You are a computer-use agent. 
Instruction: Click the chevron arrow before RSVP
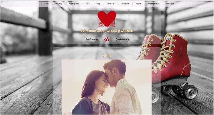tap(83, 4)
